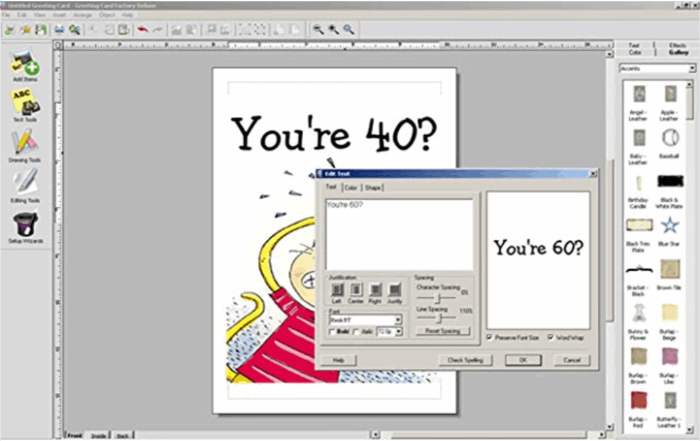Switch to the Shape tab in Edit Text

[x=373, y=188]
